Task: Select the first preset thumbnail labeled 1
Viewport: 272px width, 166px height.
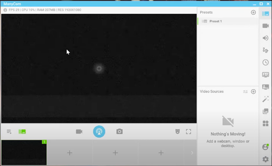Action: (x=24, y=152)
